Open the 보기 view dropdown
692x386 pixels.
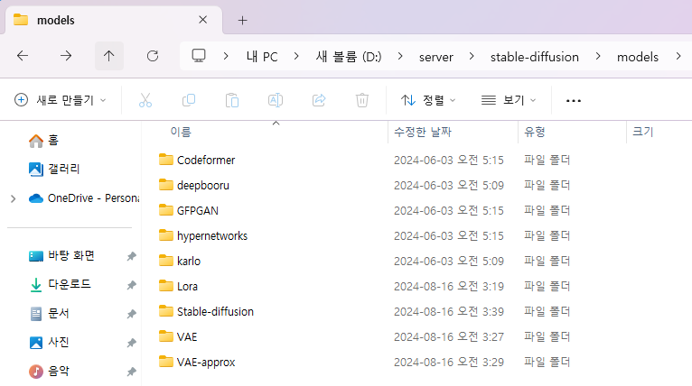tap(509, 100)
